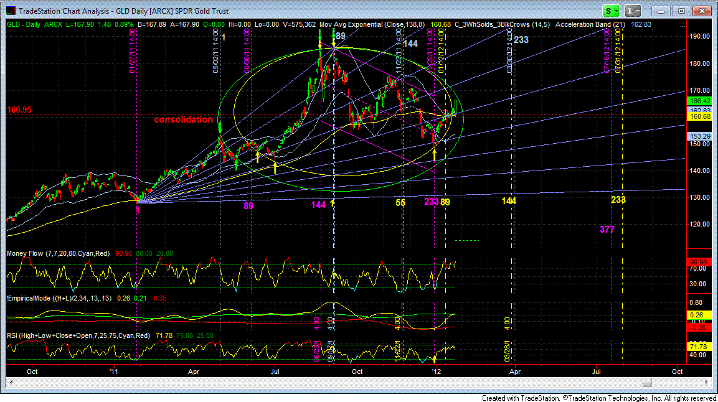Image resolution: width=718 pixels, height=402 pixels.
Task: Maximize the Chart Analysis window
Action: [x=681, y=11]
